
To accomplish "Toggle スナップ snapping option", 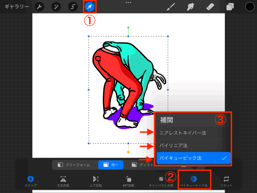I will [30, 181].
